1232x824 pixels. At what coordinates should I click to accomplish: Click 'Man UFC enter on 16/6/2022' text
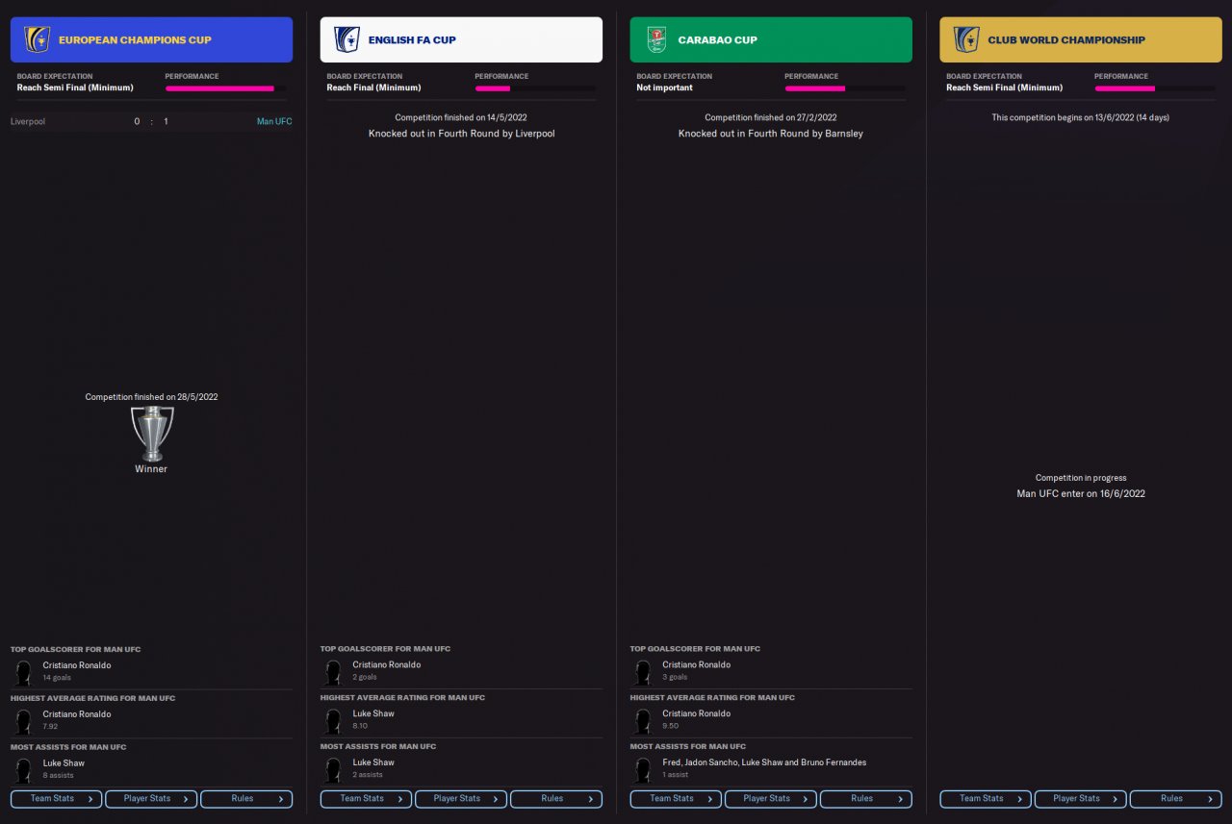pos(1081,494)
